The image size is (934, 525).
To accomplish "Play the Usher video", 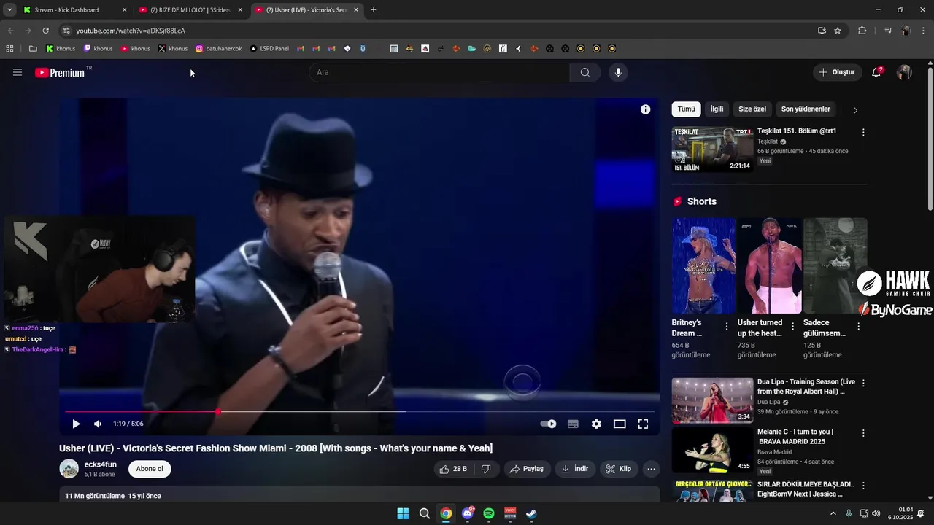I will (x=76, y=424).
